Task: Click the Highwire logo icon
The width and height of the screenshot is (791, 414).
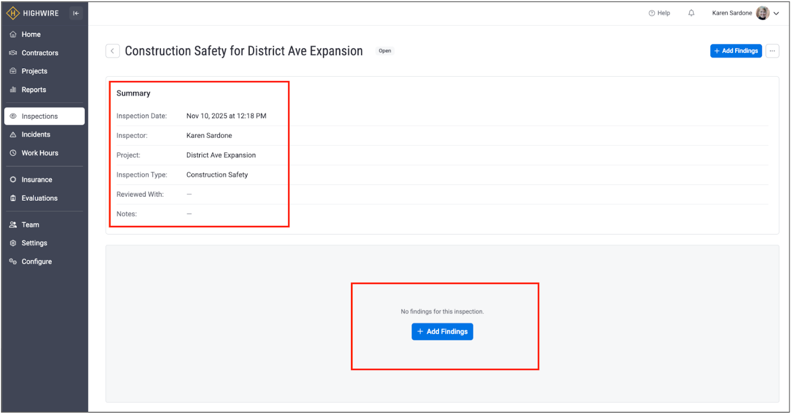Action: [x=12, y=13]
